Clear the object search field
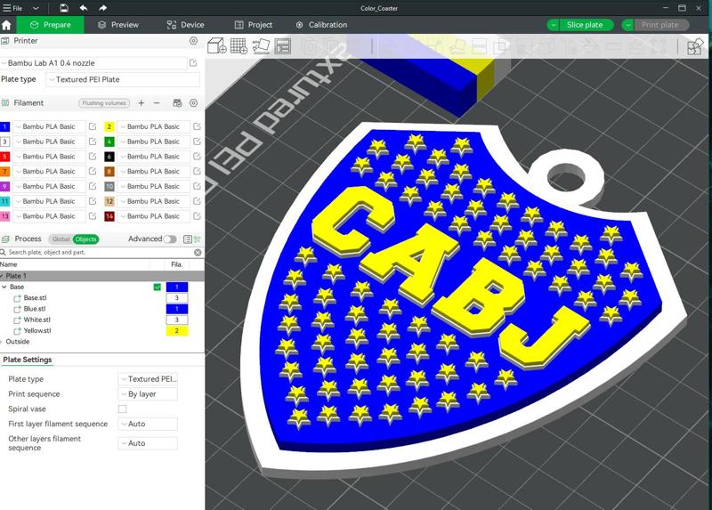The width and height of the screenshot is (712, 510). 198,252
